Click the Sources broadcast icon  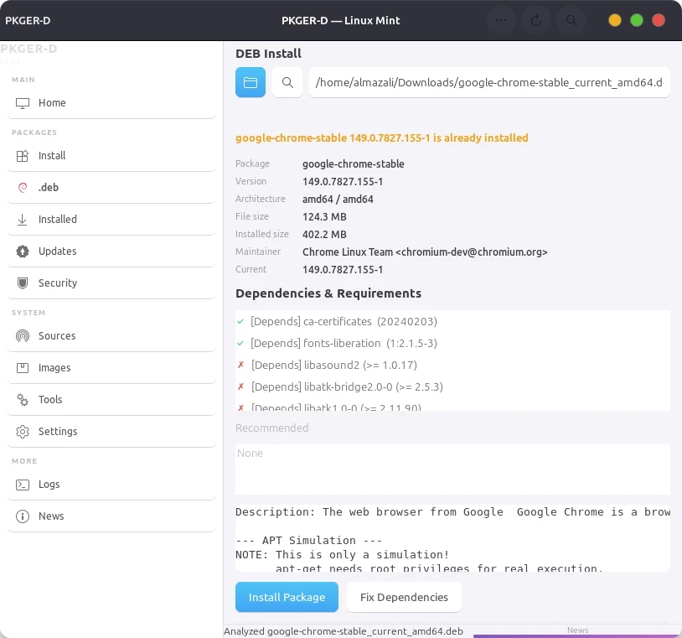[x=23, y=336]
